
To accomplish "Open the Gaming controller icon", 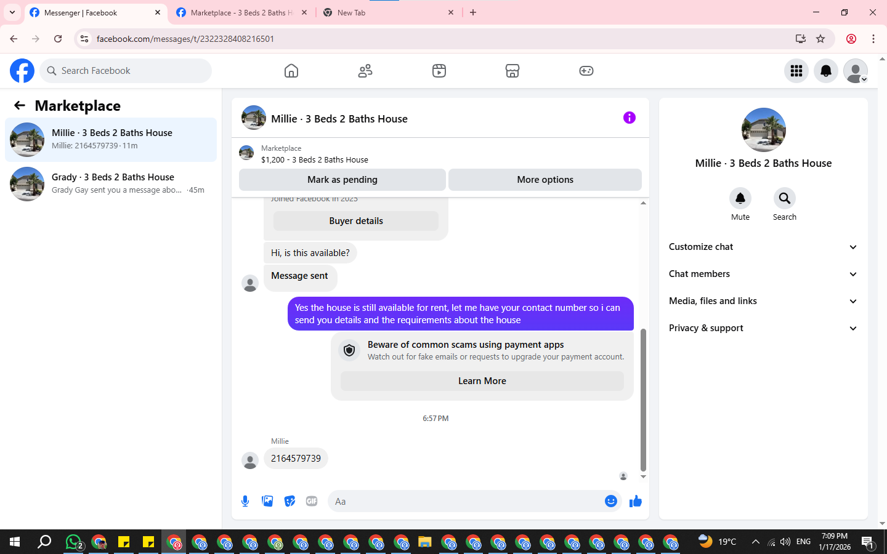I will coord(586,71).
